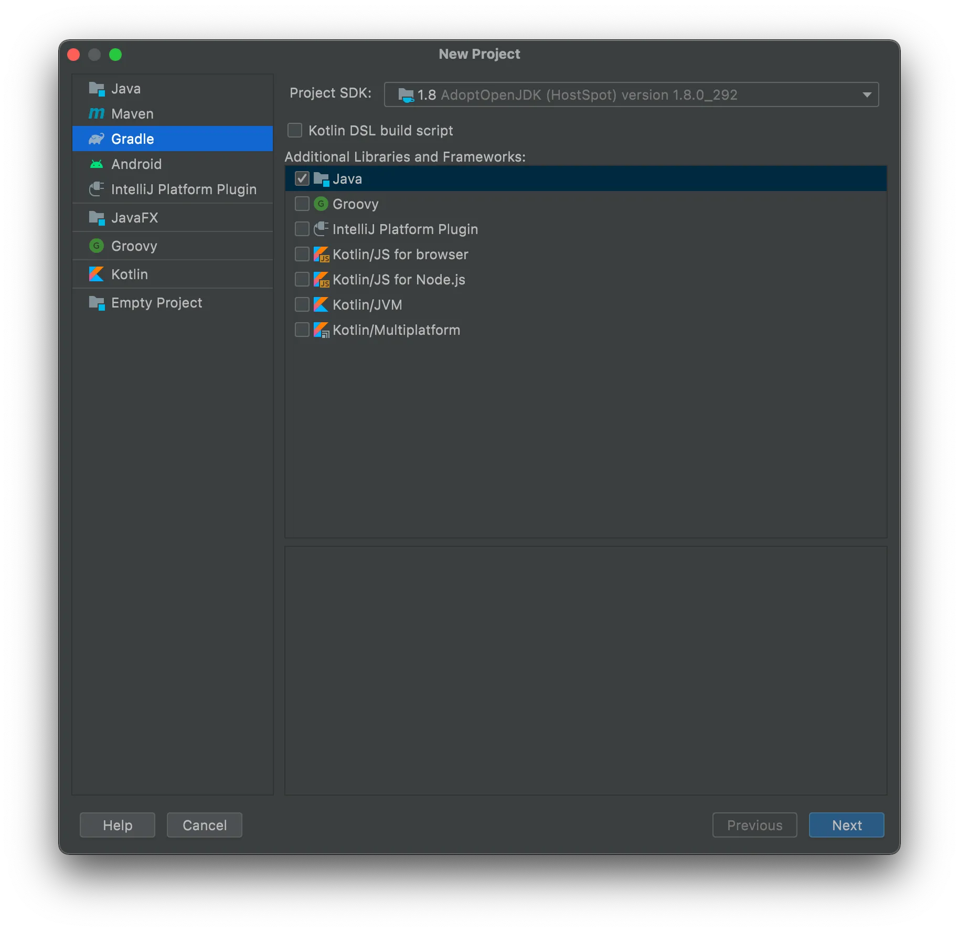Click the Java folder icon in frameworks list
Screen dimensions: 959x932
[x=322, y=178]
